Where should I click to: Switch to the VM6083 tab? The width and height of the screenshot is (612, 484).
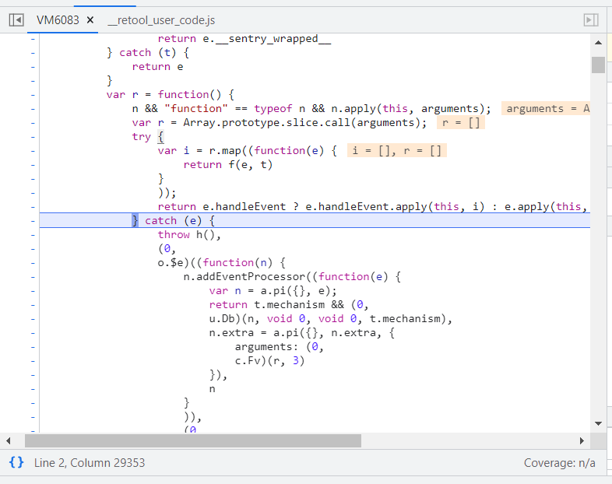(58, 20)
